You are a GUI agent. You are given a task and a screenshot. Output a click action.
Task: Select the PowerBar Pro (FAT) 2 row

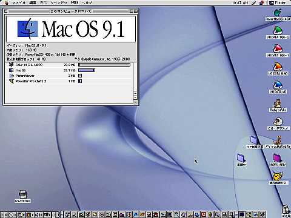(x=69, y=81)
